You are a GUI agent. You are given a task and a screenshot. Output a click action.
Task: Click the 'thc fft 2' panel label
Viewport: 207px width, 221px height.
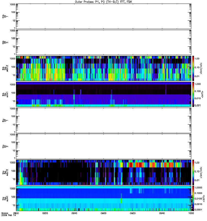(5, 146)
